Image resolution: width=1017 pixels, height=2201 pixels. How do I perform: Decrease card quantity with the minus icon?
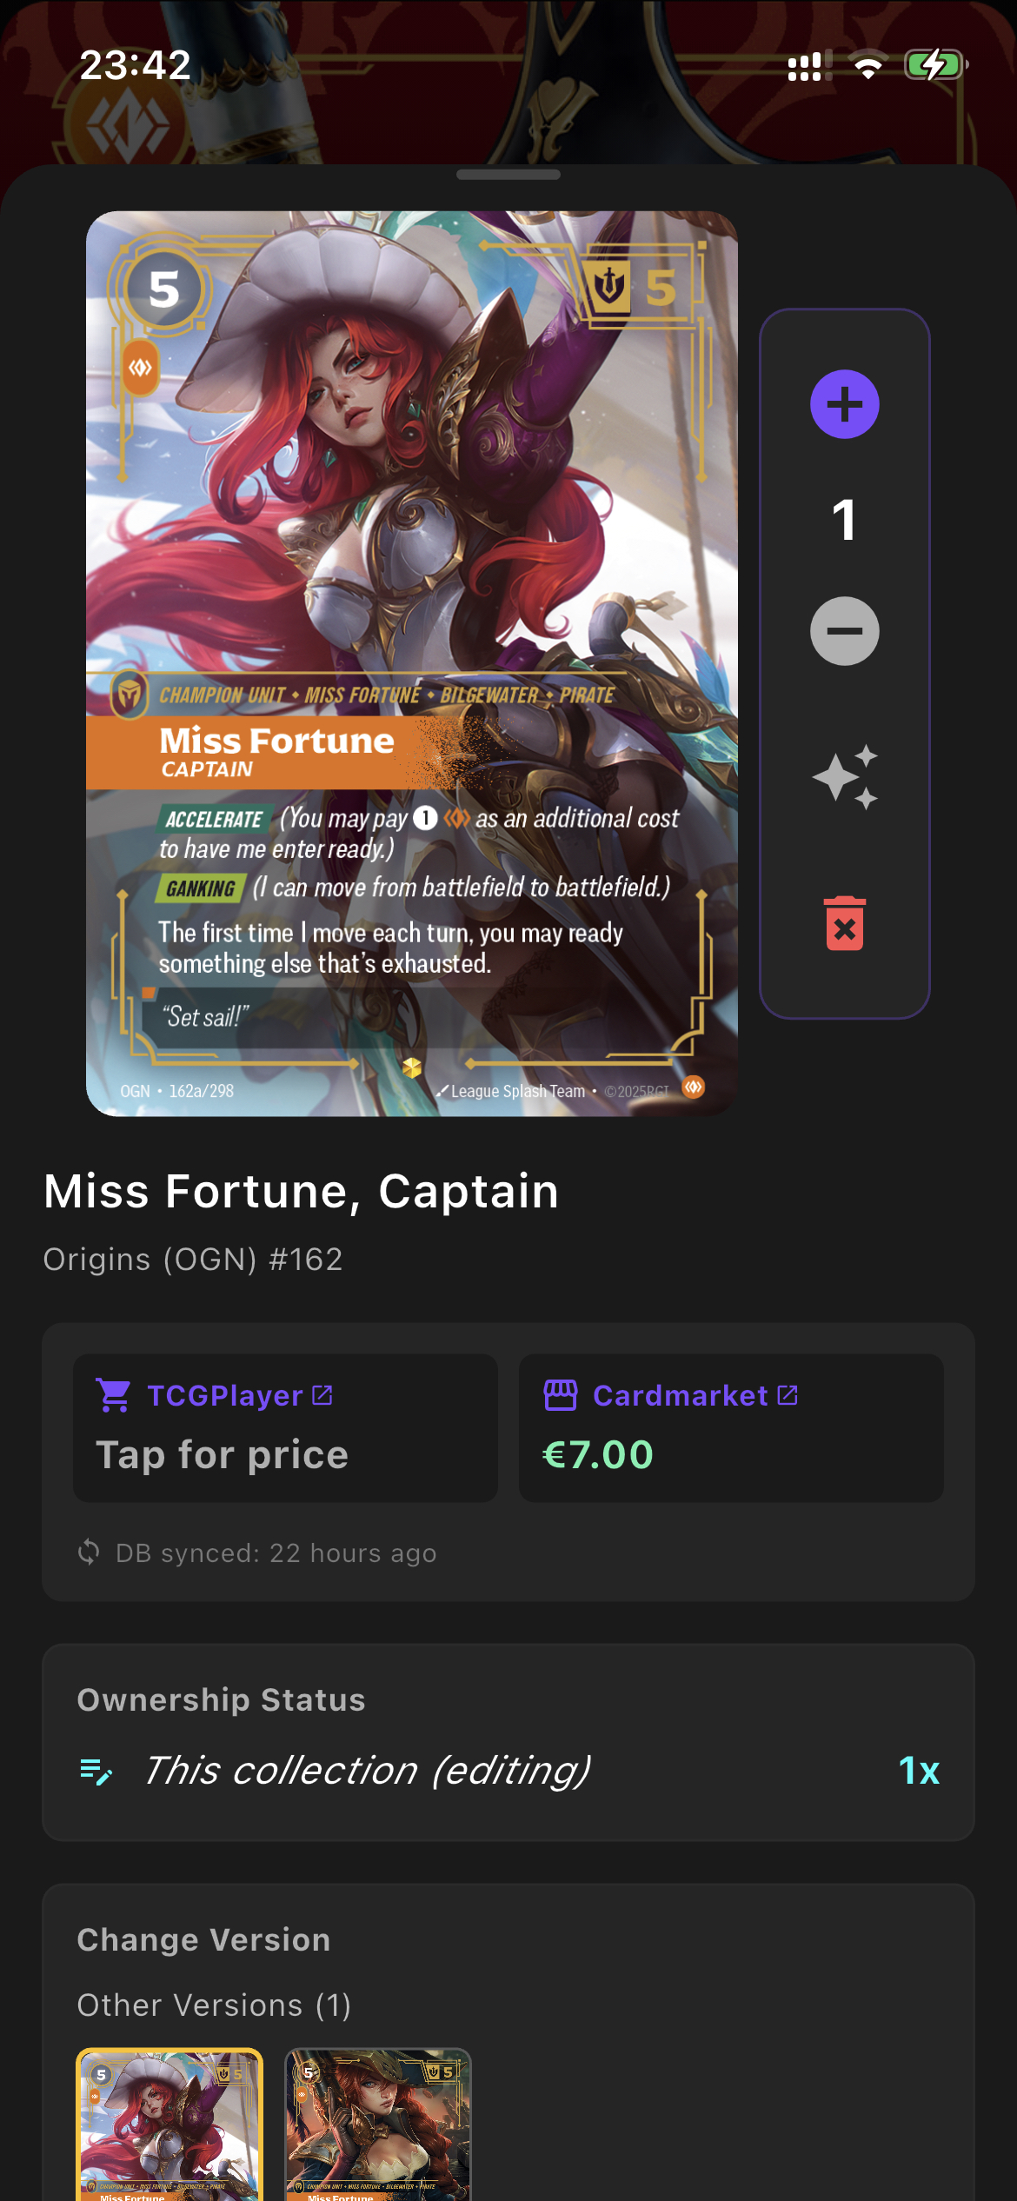click(844, 631)
